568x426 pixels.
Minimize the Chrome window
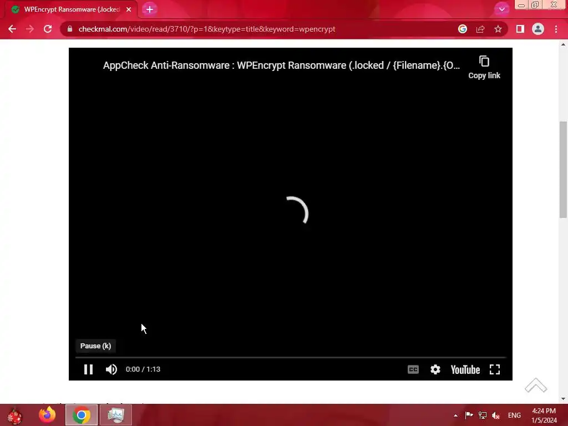tap(521, 5)
